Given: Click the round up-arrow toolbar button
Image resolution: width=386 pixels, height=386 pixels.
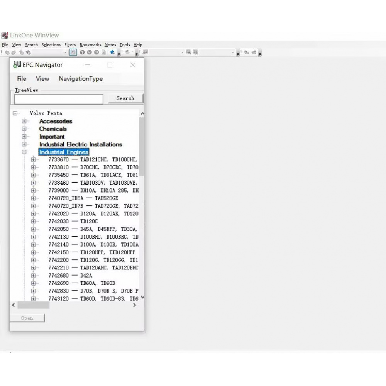Looking at the screenshot, I should coord(82,52).
